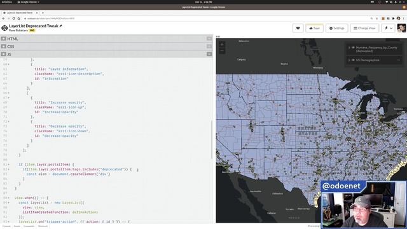Open user profile avatar menu

pyautogui.click(x=401, y=28)
